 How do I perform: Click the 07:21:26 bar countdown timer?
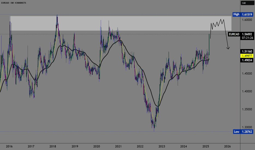[247, 38]
